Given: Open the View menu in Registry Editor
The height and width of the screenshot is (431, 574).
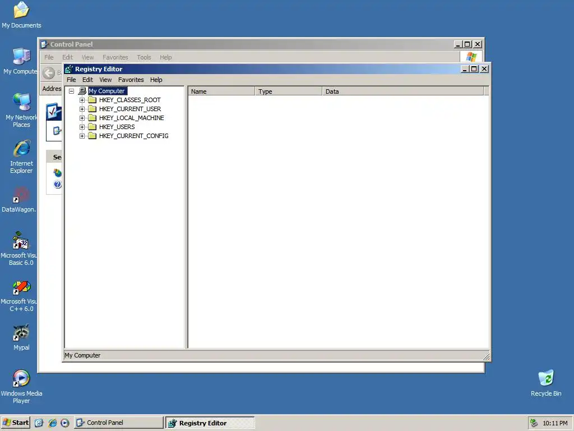Looking at the screenshot, I should coord(105,80).
